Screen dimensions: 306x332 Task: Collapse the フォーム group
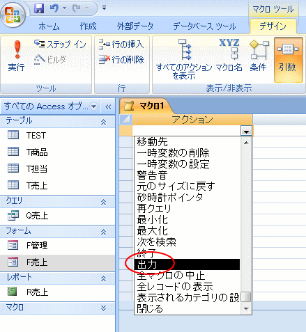coord(103,232)
